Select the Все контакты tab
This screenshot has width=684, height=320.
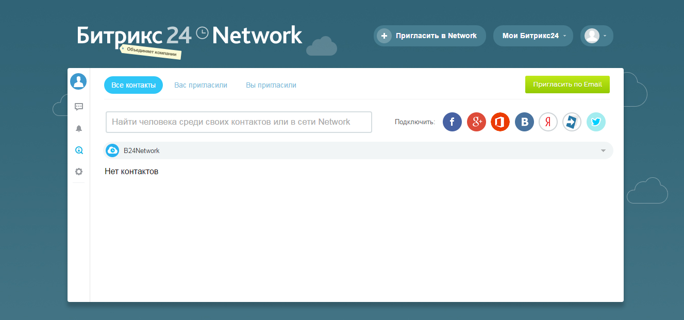point(134,85)
